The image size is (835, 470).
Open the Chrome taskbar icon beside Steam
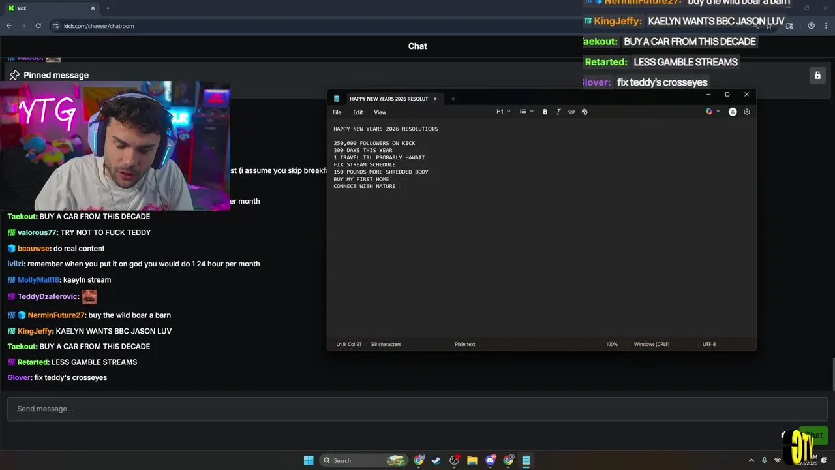coord(419,460)
